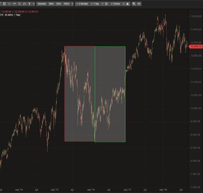Select the arc curve drawing tool

[24, 4]
